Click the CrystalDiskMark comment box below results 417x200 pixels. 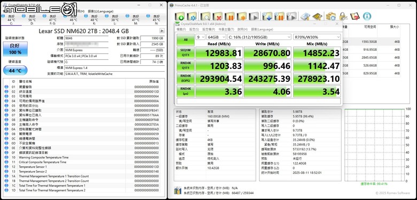[x=259, y=101]
